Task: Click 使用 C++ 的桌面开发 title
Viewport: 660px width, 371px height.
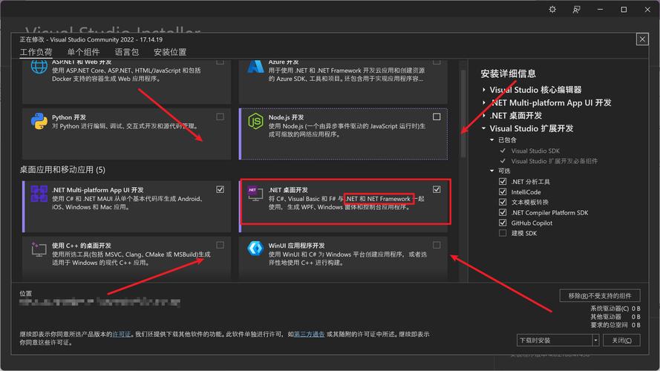Action: [82, 245]
